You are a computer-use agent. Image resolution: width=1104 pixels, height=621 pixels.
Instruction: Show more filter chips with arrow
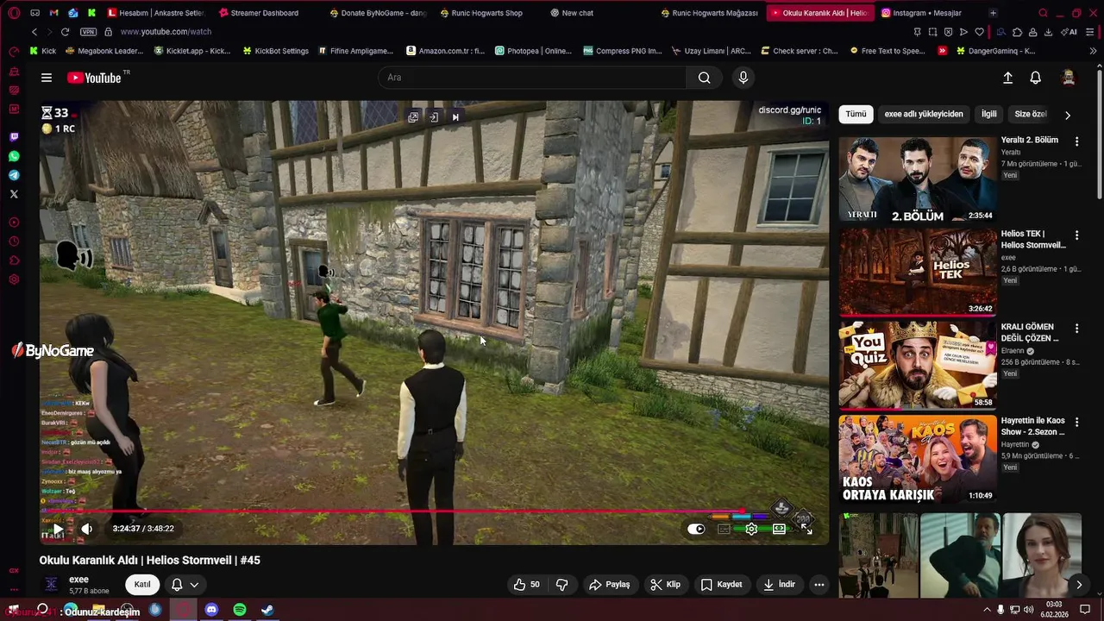[1068, 115]
